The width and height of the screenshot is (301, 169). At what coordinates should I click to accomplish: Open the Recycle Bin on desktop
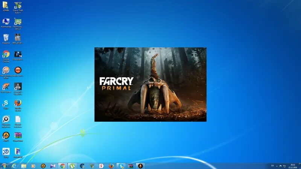[x=6, y=39]
